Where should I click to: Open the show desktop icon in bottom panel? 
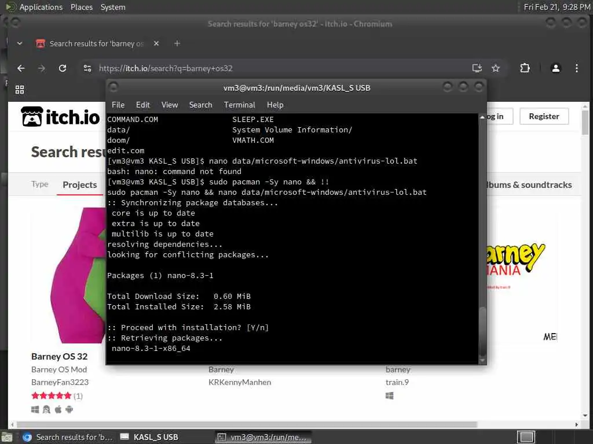pos(7,438)
